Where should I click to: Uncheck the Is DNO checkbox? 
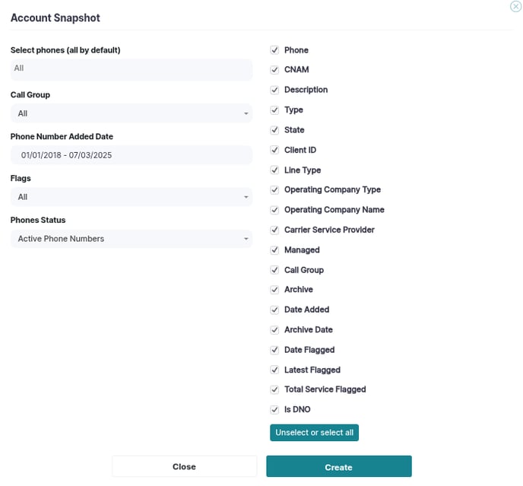[274, 409]
